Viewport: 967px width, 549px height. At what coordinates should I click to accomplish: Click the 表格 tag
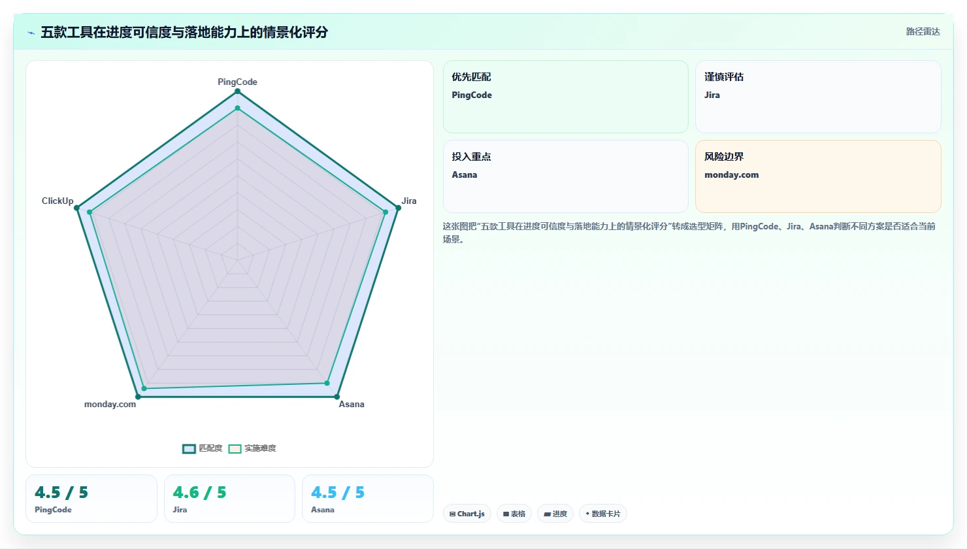[x=514, y=514]
